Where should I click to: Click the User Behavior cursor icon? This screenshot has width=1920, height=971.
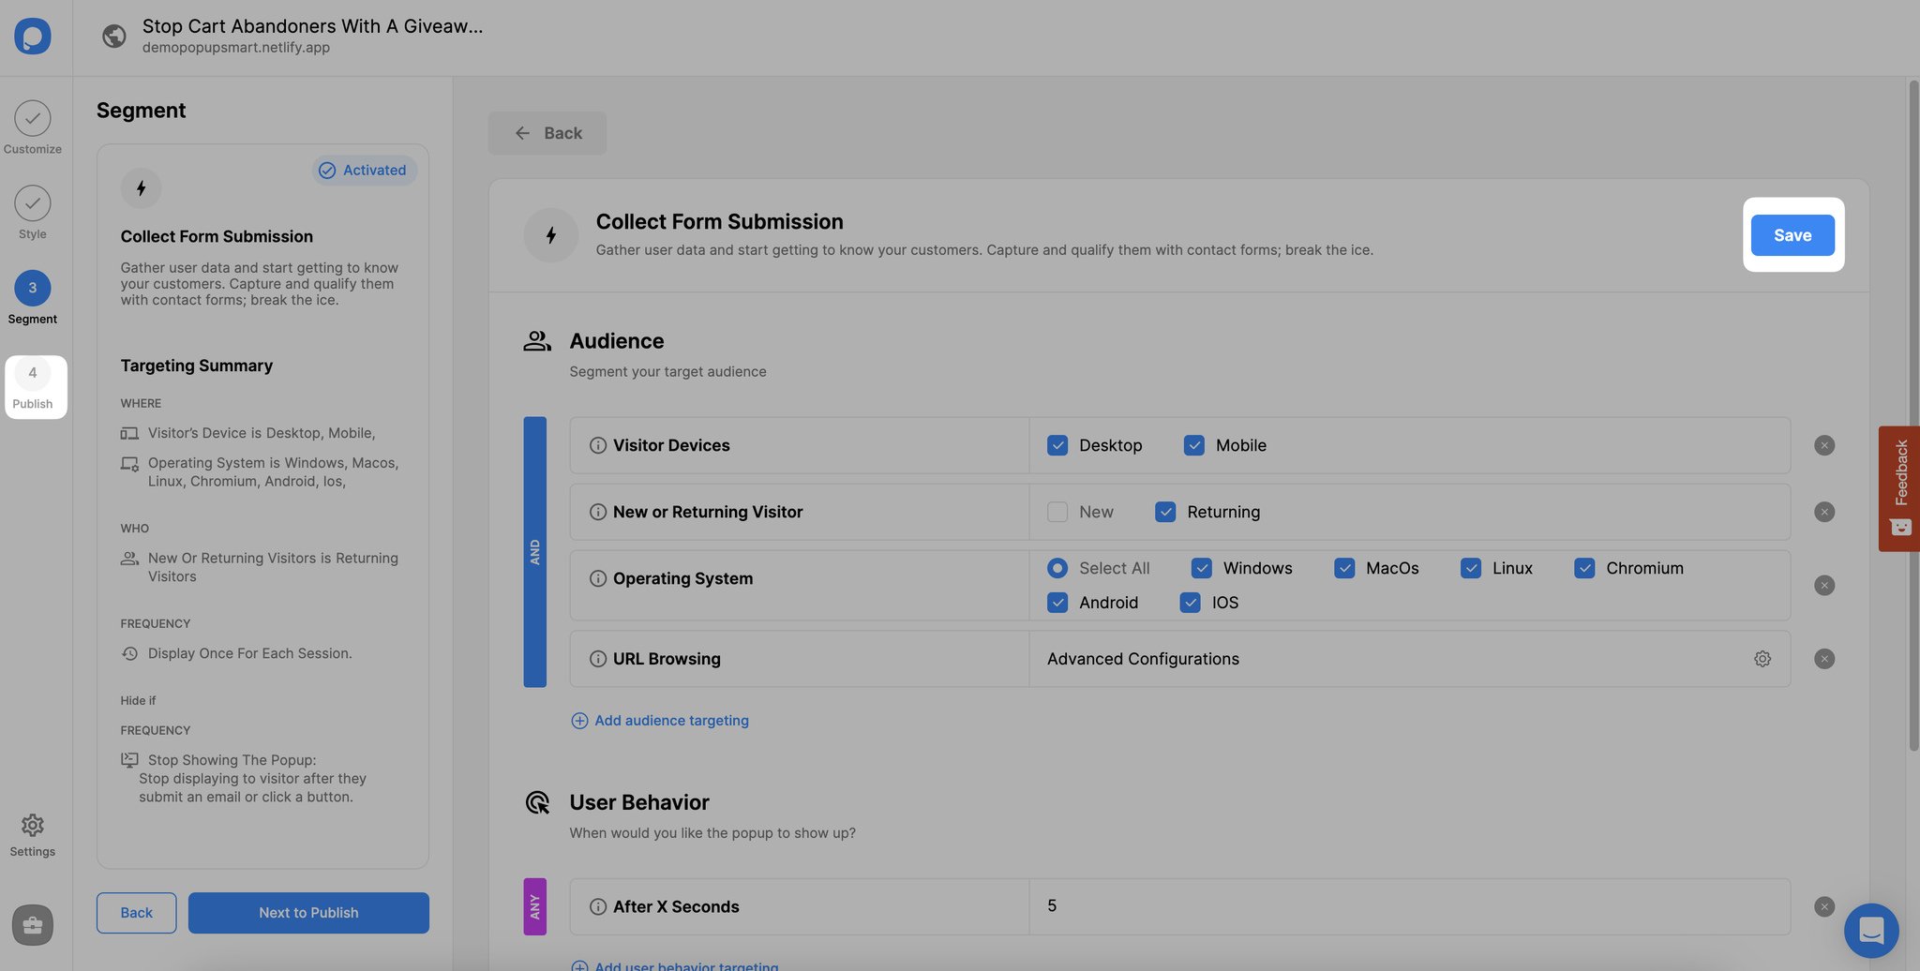[537, 802]
